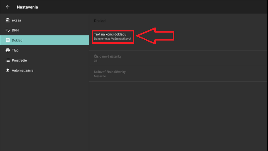
Task: Click the eKasa bank building icon
Action: 8,20
